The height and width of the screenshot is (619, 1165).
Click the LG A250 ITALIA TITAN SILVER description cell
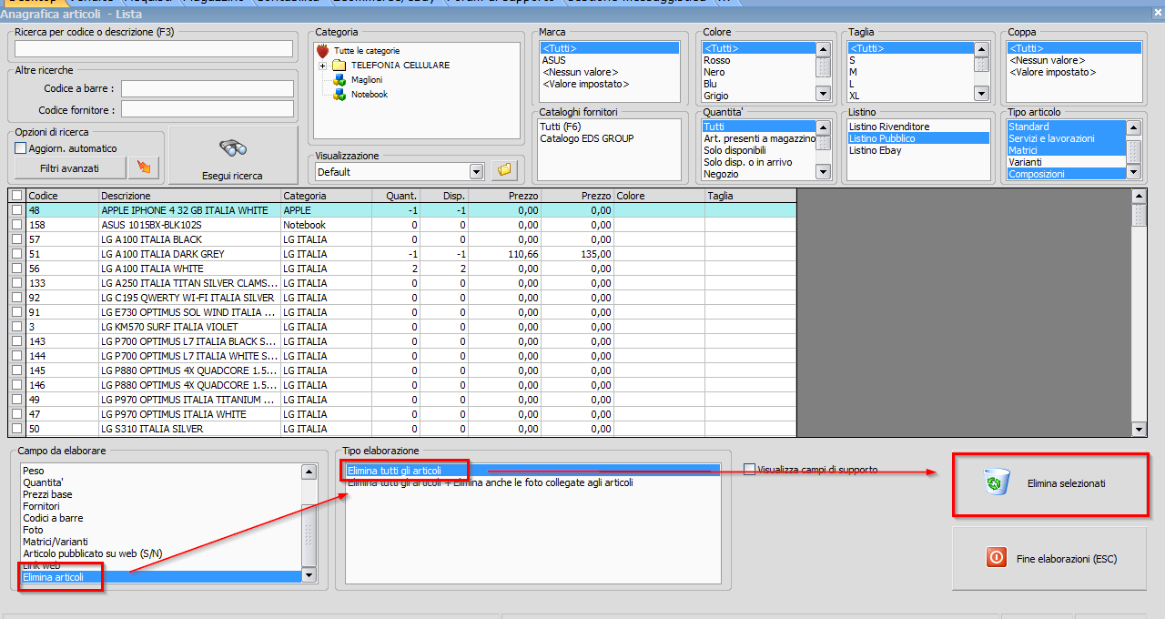(190, 283)
